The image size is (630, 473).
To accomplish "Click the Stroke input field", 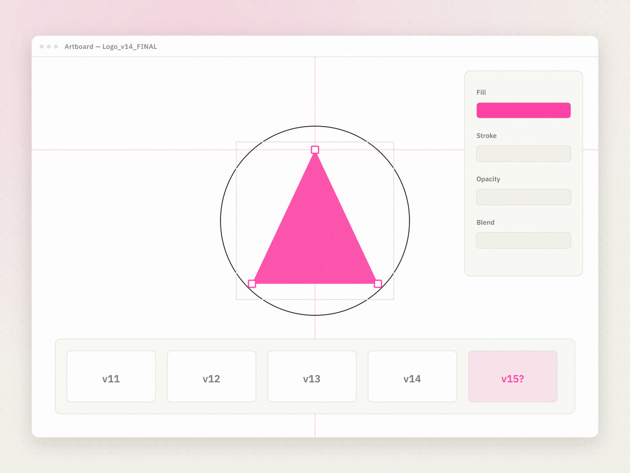I will coord(523,153).
